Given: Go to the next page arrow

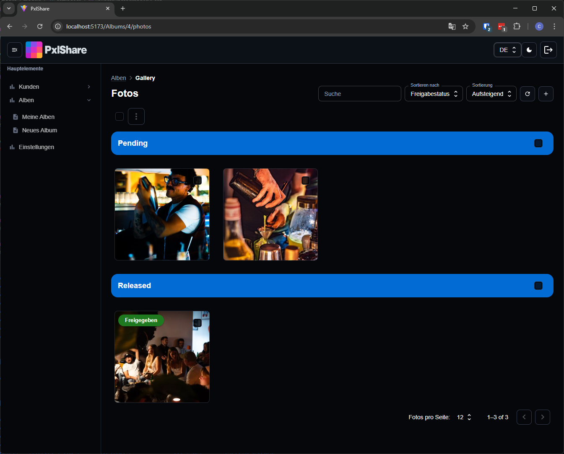Looking at the screenshot, I should (543, 417).
